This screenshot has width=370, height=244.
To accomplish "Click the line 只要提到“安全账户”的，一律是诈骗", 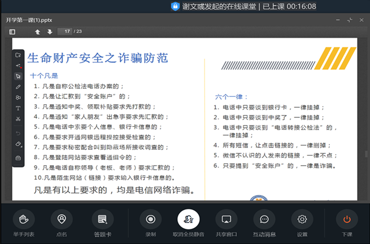I will click(275, 166).
